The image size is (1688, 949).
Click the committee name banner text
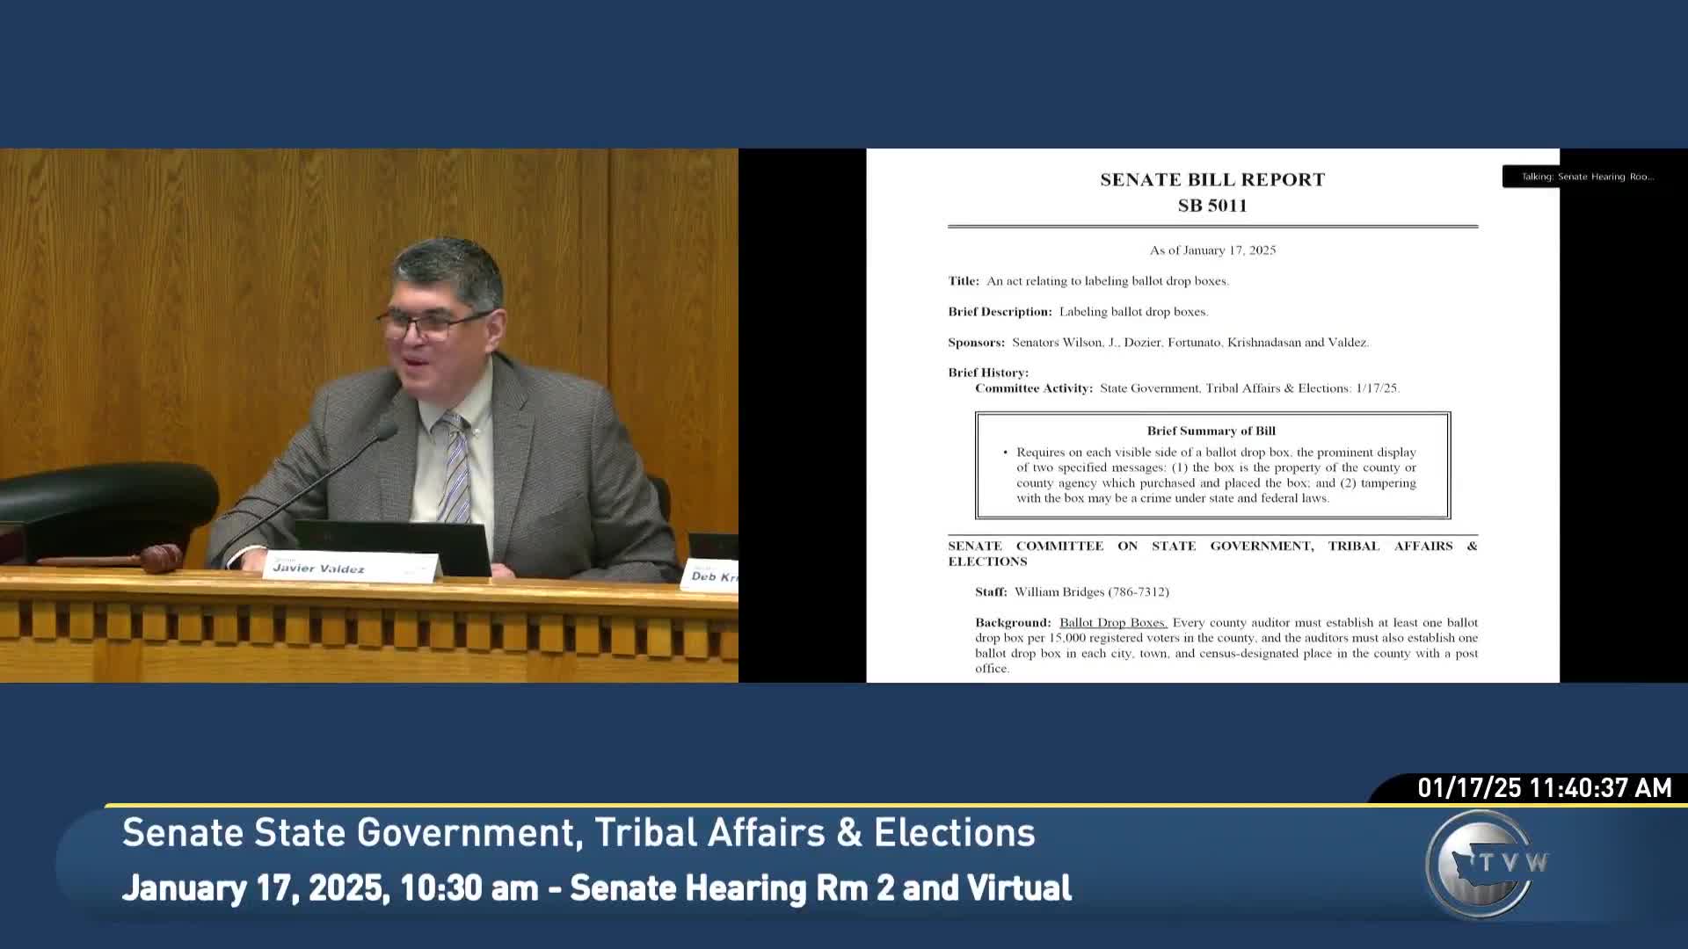578,833
